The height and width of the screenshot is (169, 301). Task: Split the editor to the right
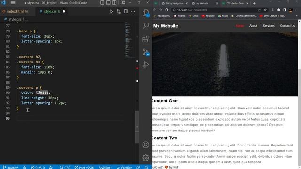[x=126, y=11]
